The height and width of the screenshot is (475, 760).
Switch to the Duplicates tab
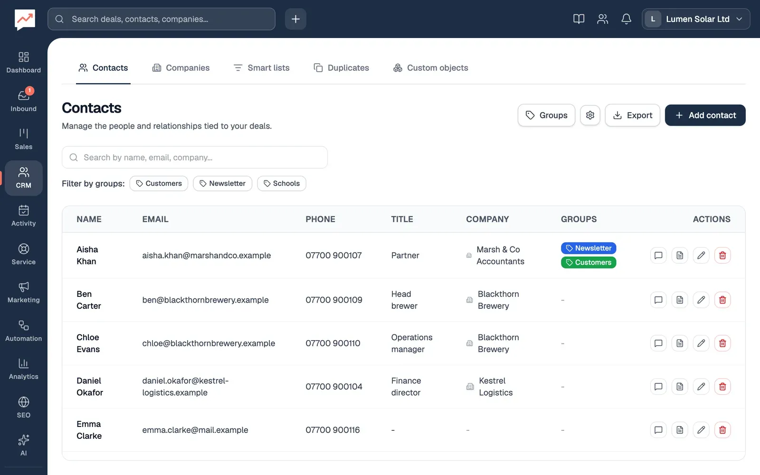coord(342,68)
